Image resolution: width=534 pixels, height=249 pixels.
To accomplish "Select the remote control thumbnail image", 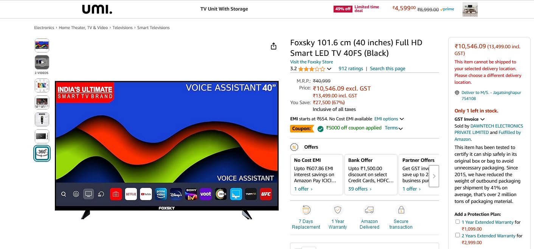I will point(42,120).
